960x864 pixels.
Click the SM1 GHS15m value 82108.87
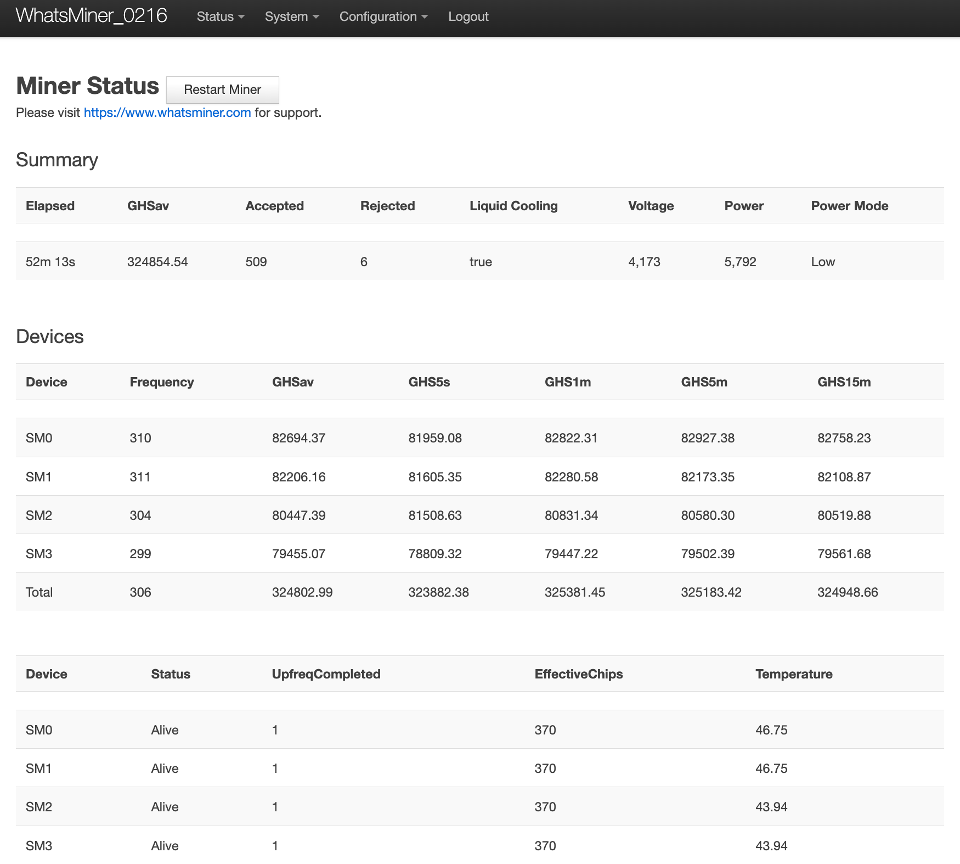coord(844,477)
